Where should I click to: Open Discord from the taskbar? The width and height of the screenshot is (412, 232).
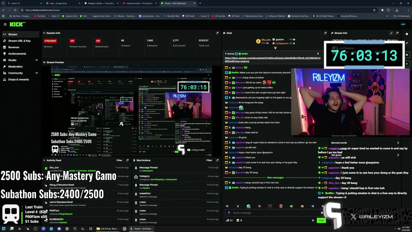click(59, 229)
